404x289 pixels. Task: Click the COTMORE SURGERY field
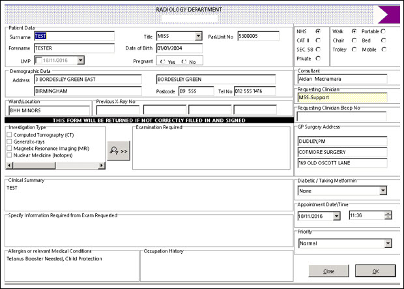tap(342, 152)
